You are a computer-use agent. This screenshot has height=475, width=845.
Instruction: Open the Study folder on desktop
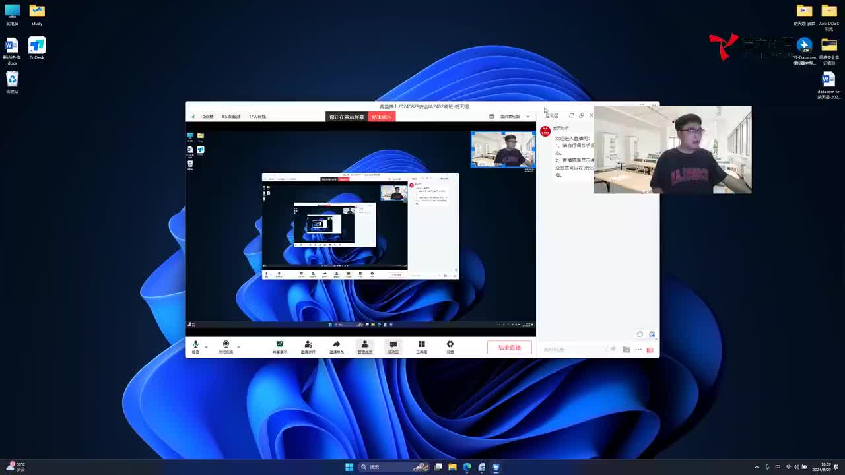coord(37,15)
